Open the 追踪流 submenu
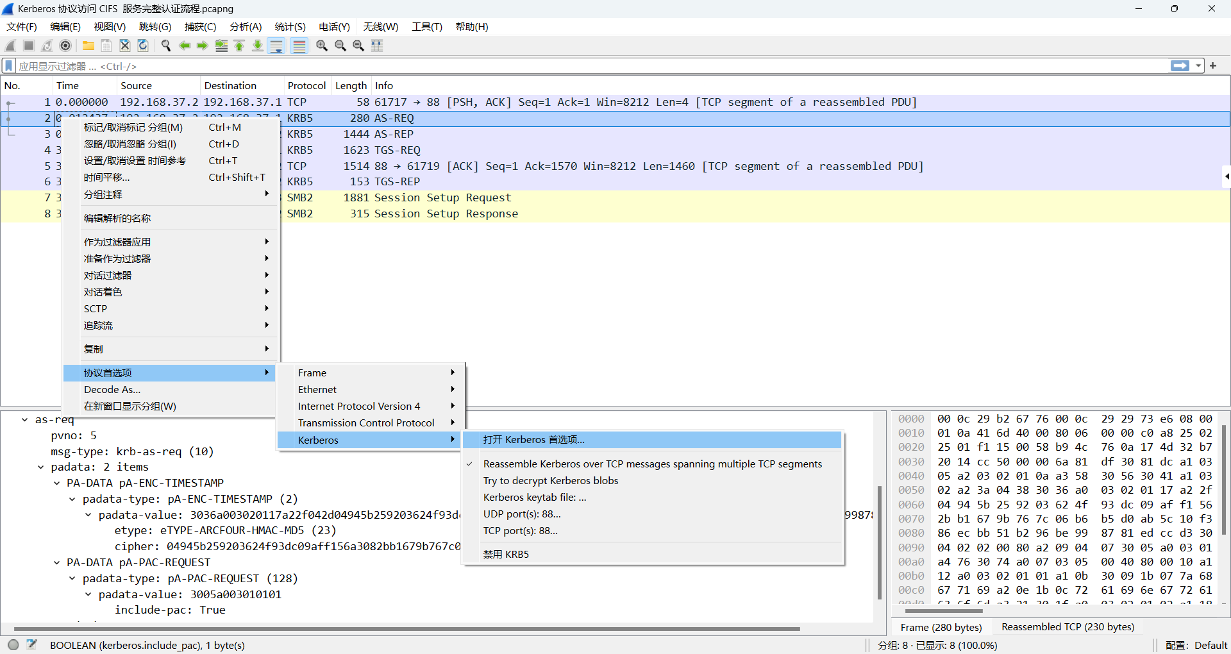 pos(171,326)
